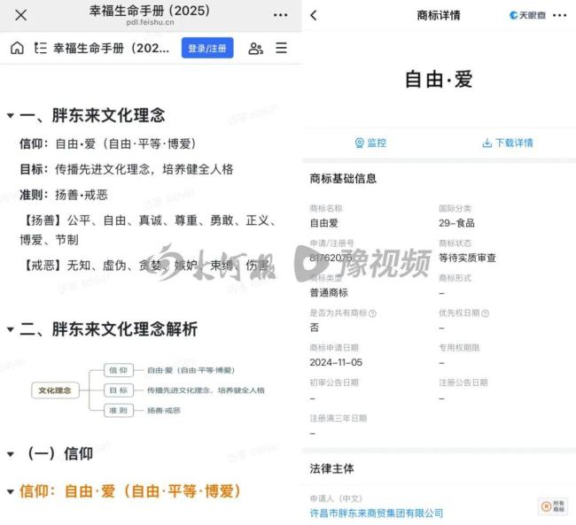The height and width of the screenshot is (525, 576).
Task: Open the three-dot menu on 商标详情 page
Action: pos(559,15)
